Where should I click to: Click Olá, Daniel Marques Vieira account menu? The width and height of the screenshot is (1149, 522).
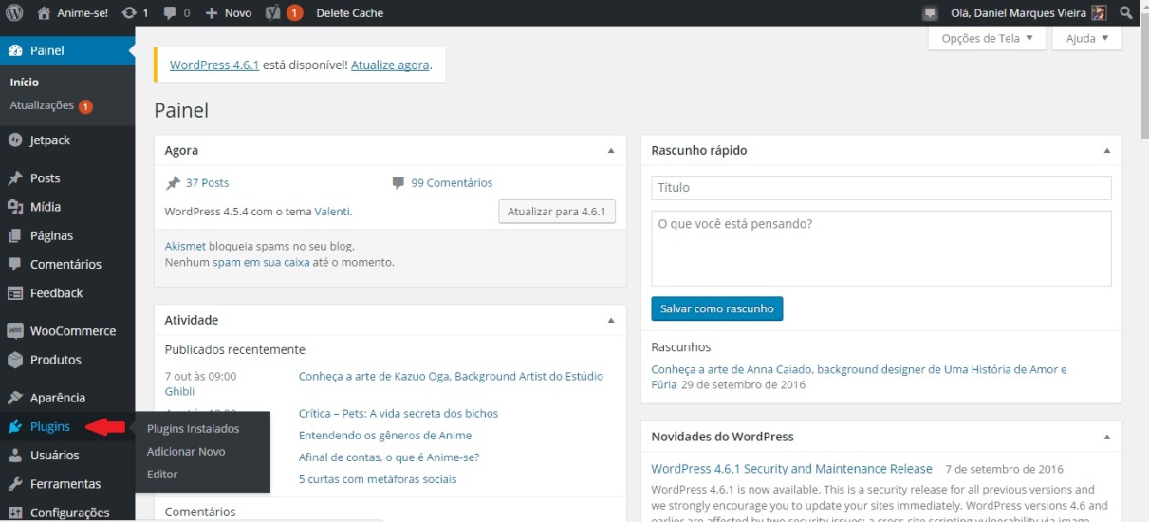1029,13
